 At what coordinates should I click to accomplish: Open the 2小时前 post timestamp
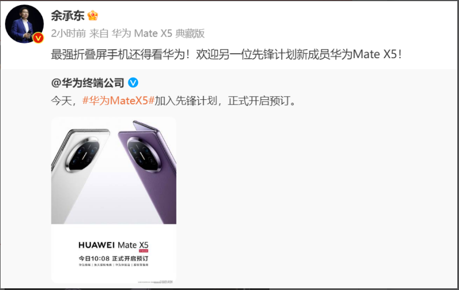pyautogui.click(x=69, y=33)
